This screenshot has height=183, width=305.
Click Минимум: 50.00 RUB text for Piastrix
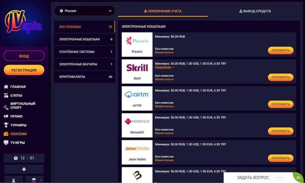(x=170, y=37)
